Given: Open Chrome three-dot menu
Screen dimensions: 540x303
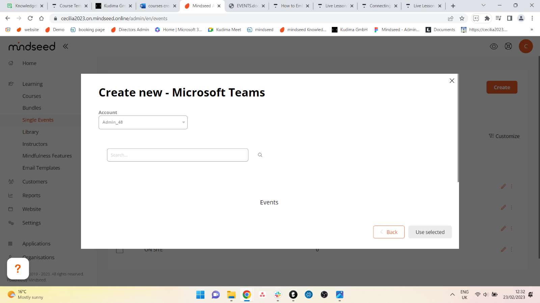Looking at the screenshot, I should tap(532, 18).
